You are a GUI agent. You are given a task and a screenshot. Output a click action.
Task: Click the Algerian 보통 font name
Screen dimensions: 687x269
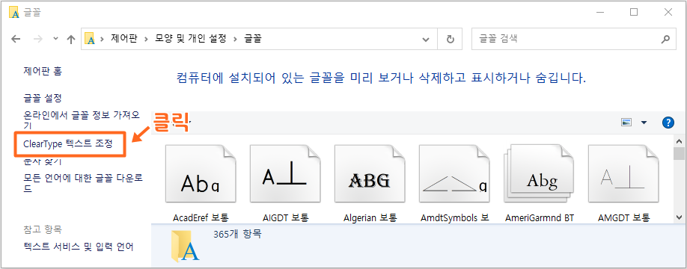tap(370, 217)
